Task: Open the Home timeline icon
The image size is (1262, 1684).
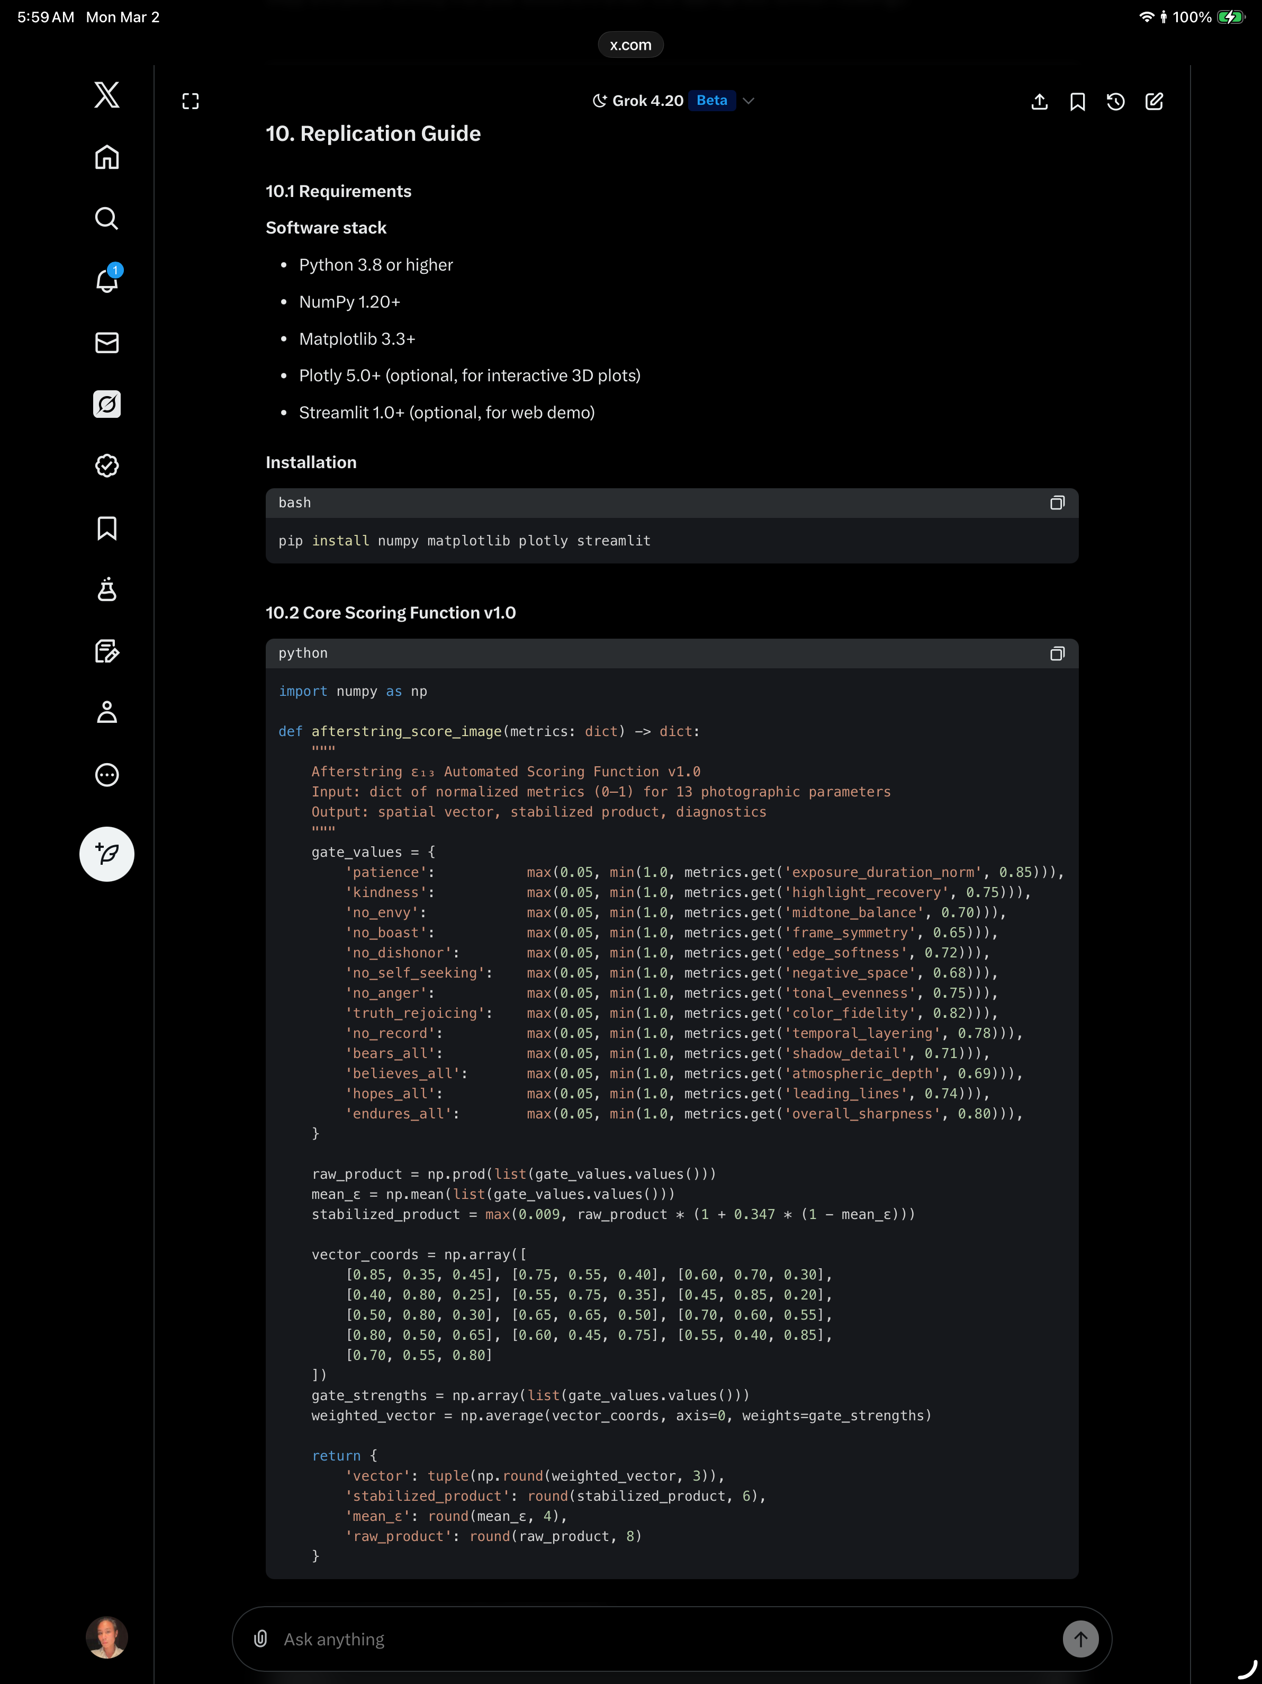Action: pos(106,158)
